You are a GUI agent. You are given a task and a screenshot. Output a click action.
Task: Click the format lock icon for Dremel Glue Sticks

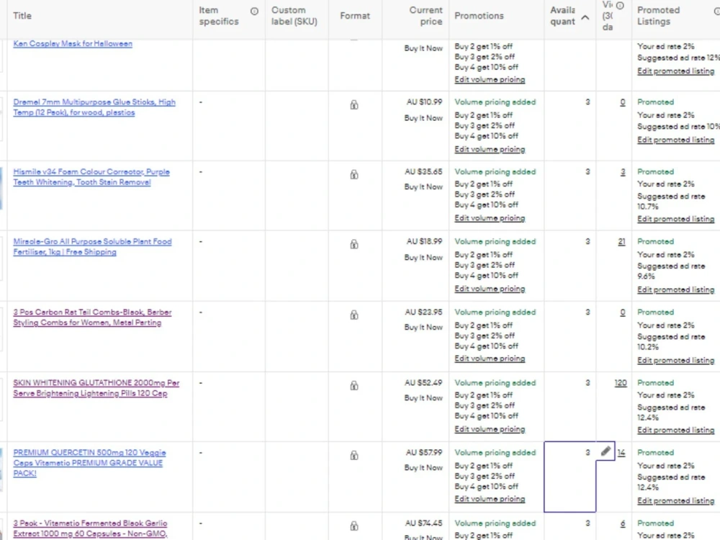[354, 104]
